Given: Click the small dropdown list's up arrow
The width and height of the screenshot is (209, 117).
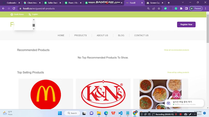Looking at the screenshot, I should (x=34, y=20).
